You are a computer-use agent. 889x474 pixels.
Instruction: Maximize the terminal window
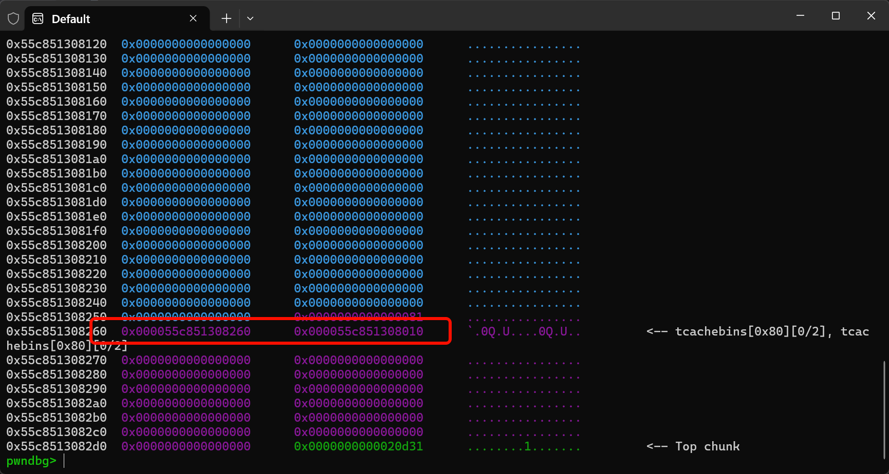[x=836, y=15]
